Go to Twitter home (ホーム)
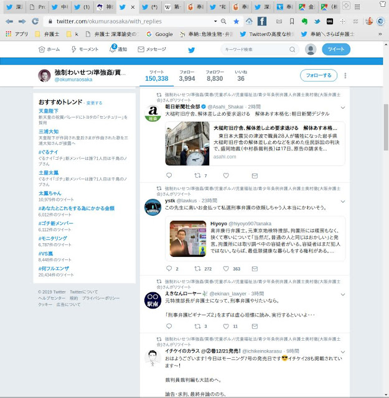The height and width of the screenshot is (398, 389). 49,49
